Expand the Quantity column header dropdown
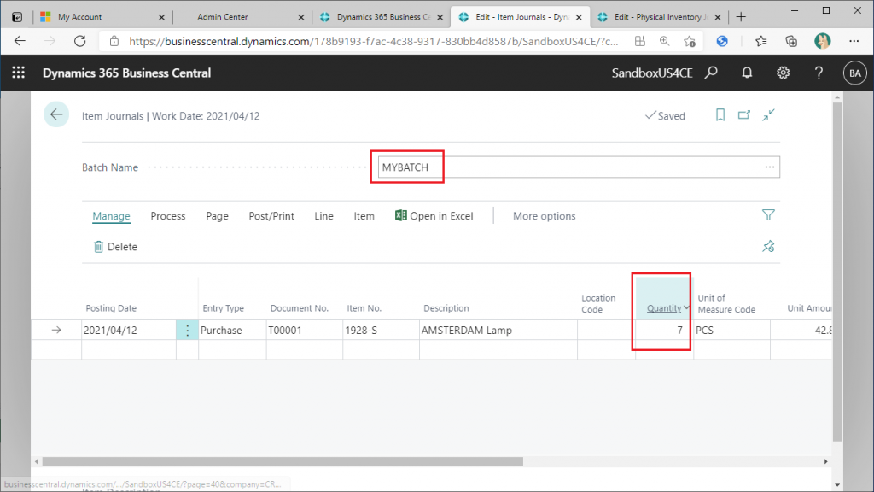The width and height of the screenshot is (874, 492). click(686, 307)
